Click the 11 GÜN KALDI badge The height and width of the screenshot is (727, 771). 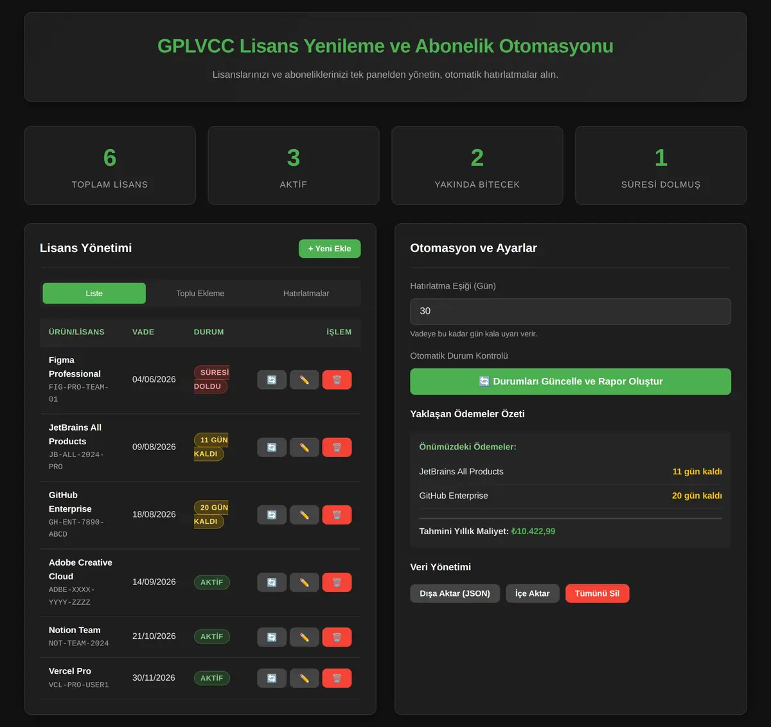pyautogui.click(x=211, y=447)
